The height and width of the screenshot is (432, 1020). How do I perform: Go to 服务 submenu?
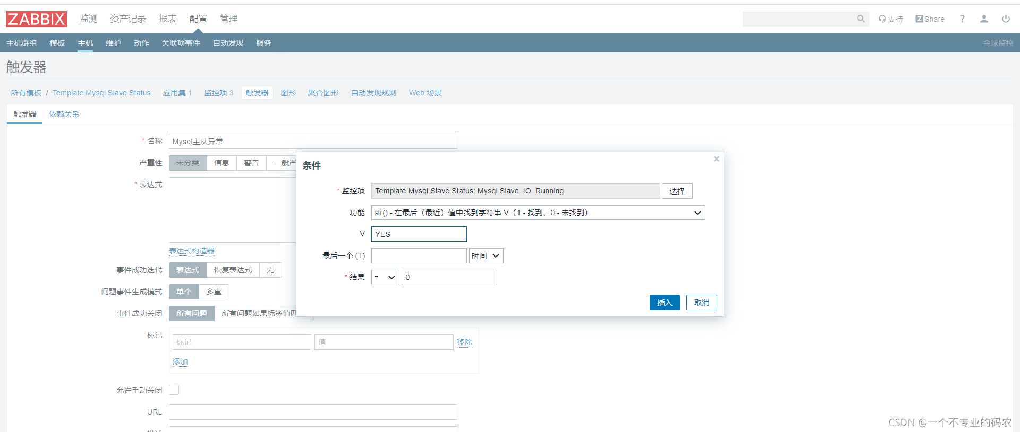[263, 43]
